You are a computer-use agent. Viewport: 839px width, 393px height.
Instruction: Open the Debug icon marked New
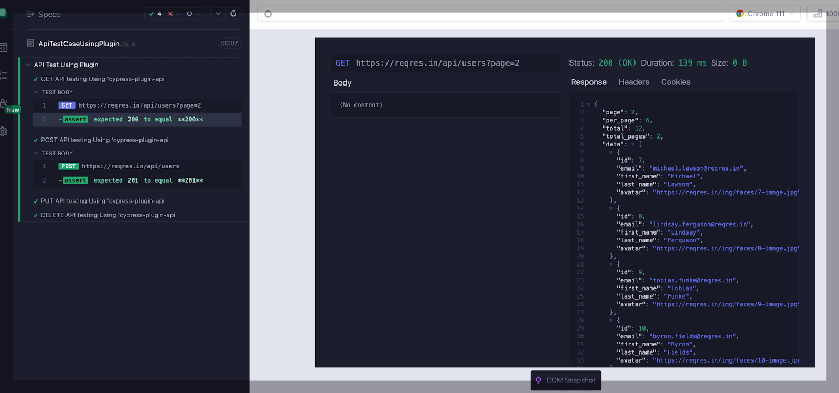pos(4,104)
